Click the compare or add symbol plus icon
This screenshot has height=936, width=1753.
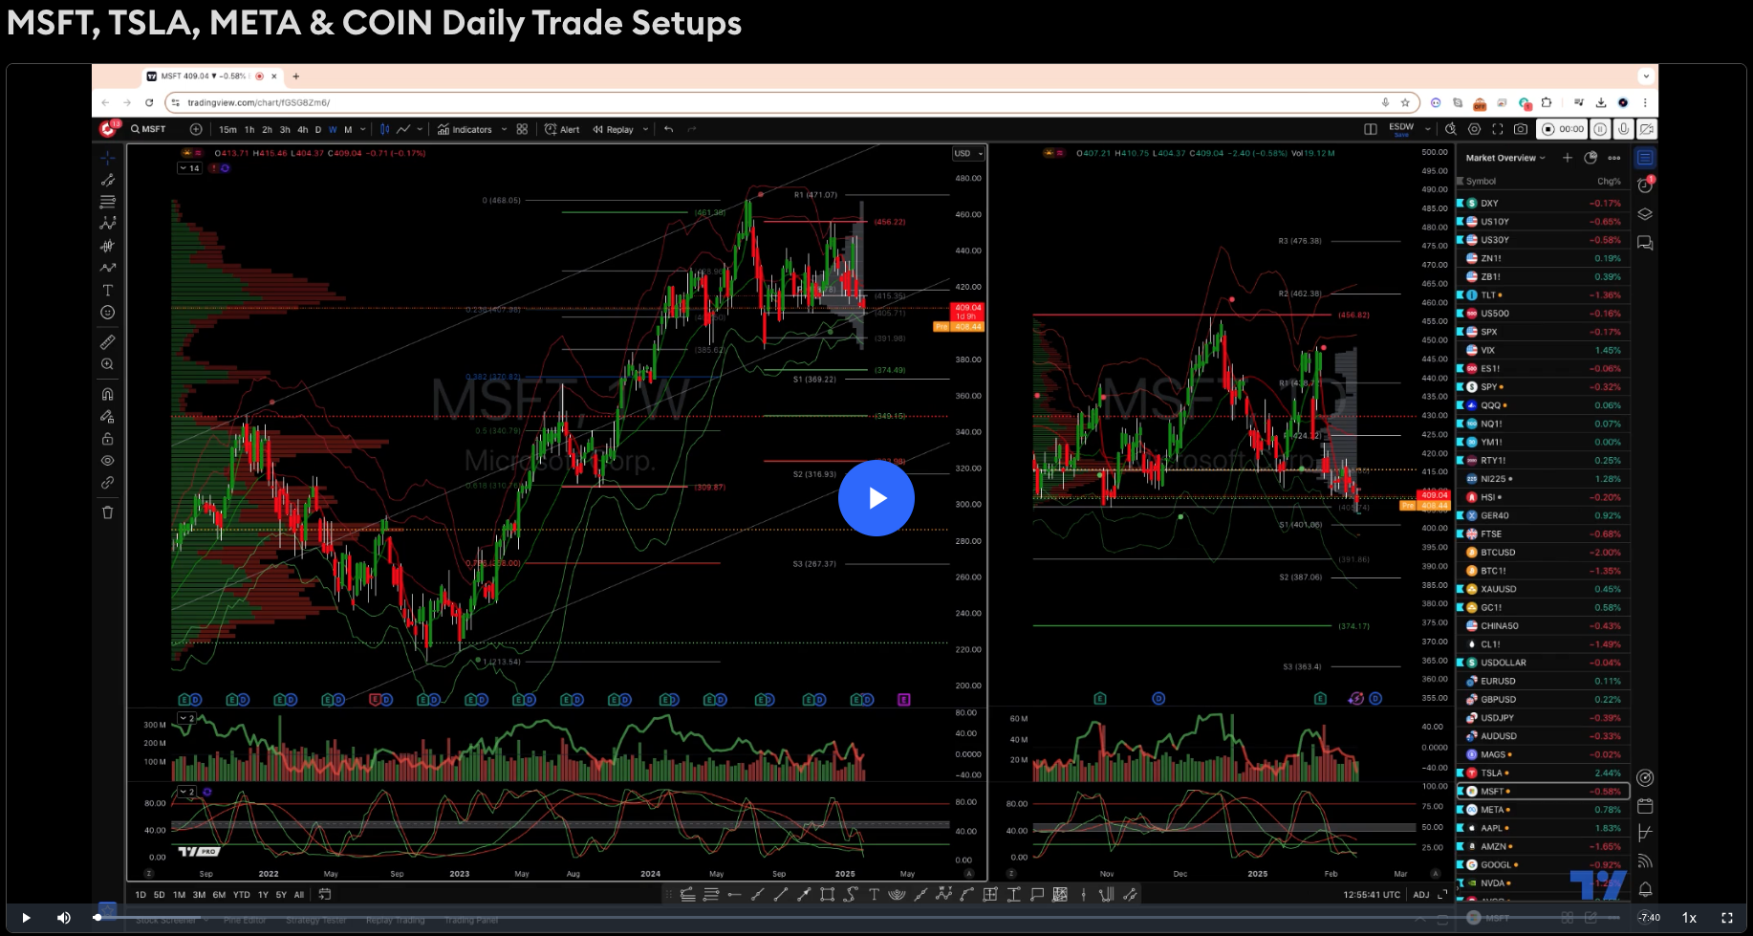[x=196, y=129]
